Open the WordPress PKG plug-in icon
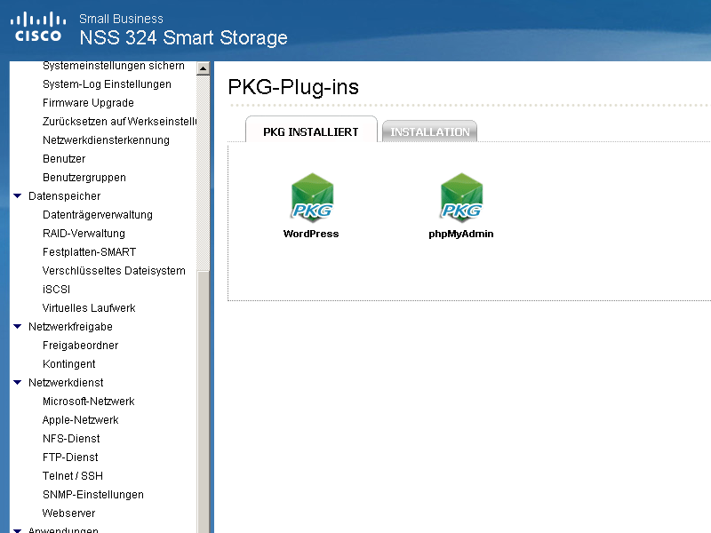711x533 pixels. point(312,197)
